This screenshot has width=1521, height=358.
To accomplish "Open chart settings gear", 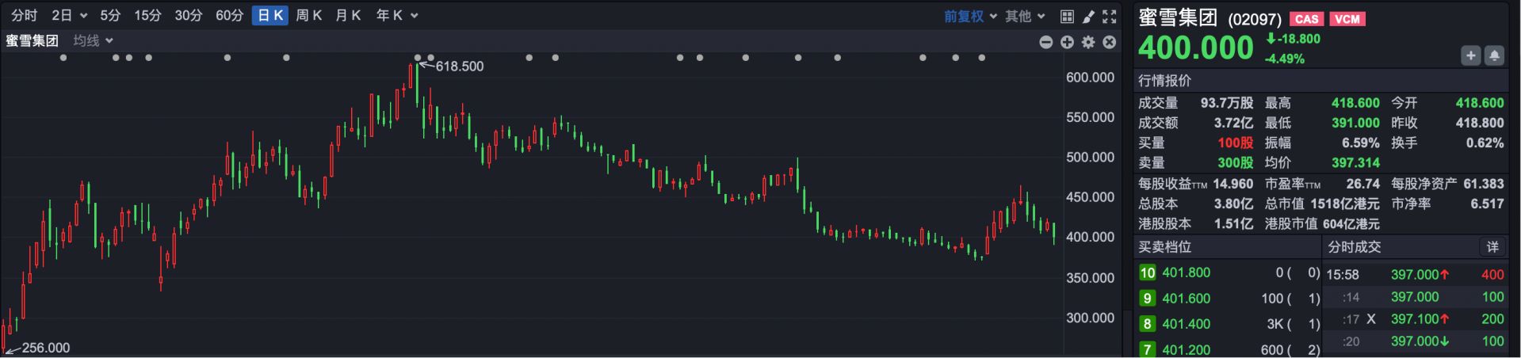I will (1088, 42).
